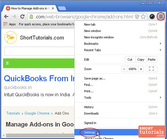This screenshot has height=139, width=167.
Task: Click the shield icon in address bar
Action: pos(137,17)
